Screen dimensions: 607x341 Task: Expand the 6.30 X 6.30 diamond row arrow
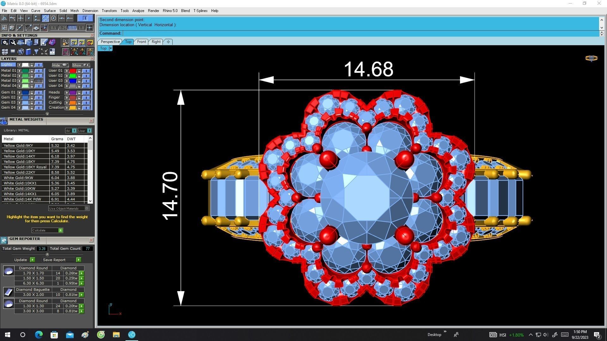pyautogui.click(x=82, y=284)
